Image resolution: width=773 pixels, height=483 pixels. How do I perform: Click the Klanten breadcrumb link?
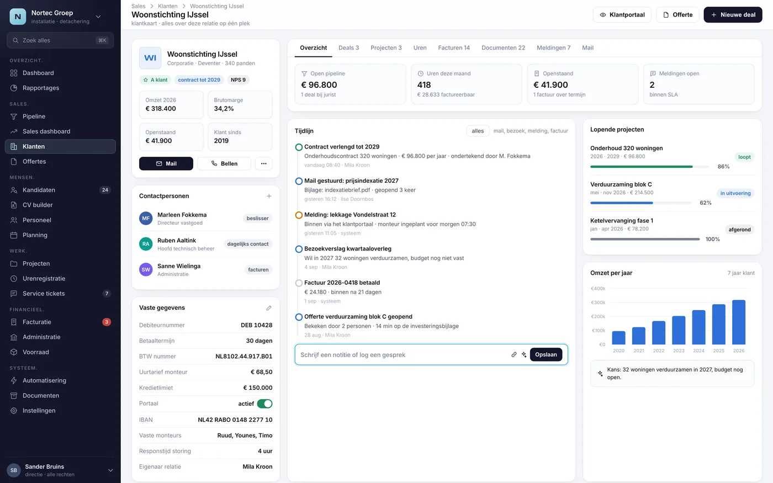[168, 6]
